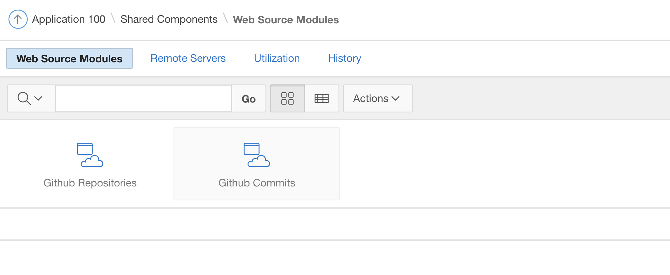Switch to the Remote Servers tab
This screenshot has width=670, height=275.
[188, 58]
